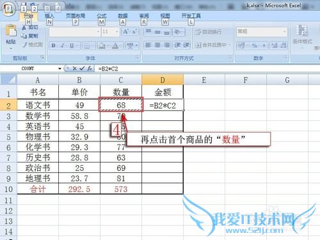320x240 pixels.
Task: Open the clipboard (剪贴板) group dialog launcher
Action: coord(42,58)
